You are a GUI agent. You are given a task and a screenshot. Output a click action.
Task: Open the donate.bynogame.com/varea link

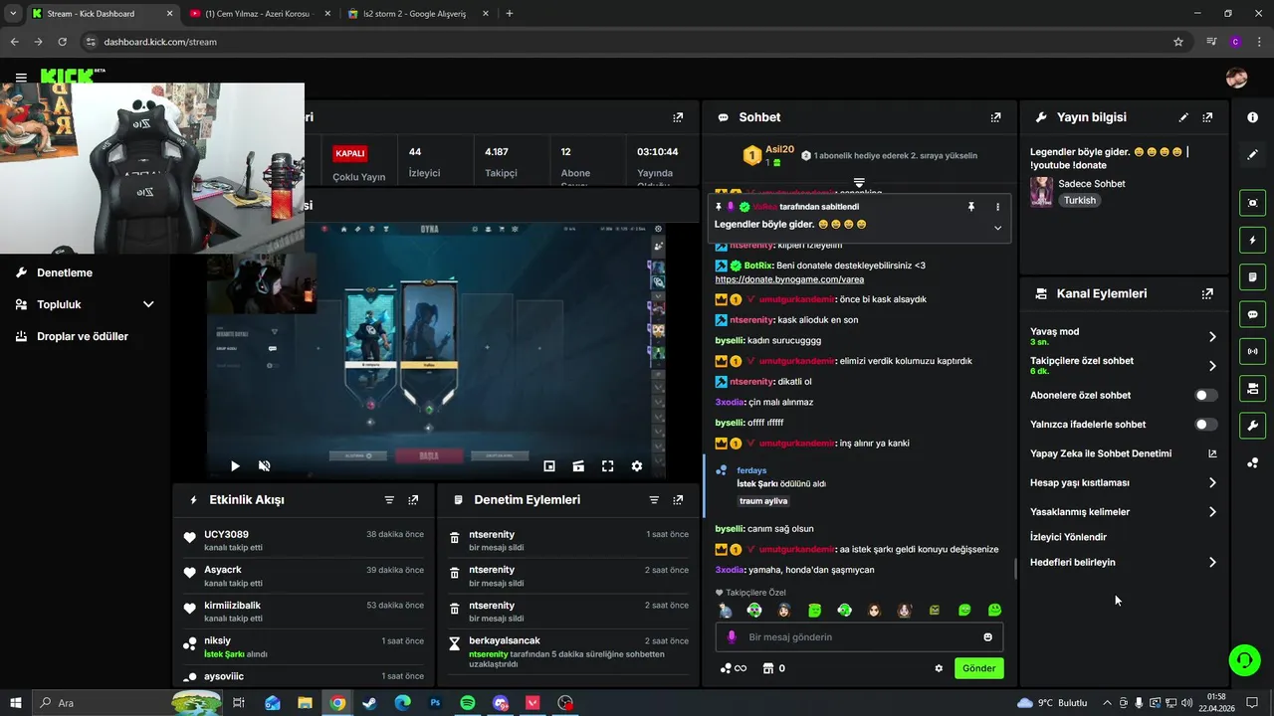(789, 279)
